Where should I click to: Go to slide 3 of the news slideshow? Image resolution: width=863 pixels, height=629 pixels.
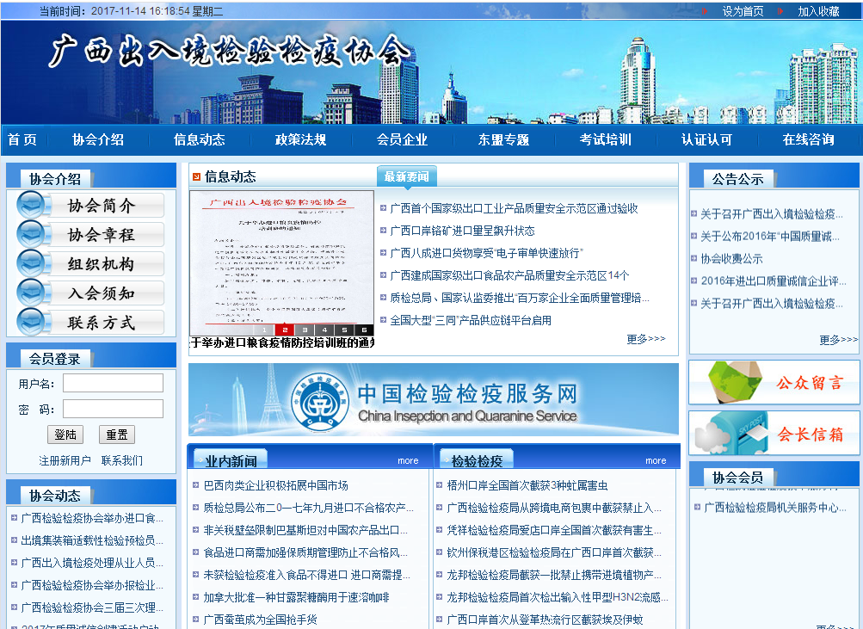point(305,330)
